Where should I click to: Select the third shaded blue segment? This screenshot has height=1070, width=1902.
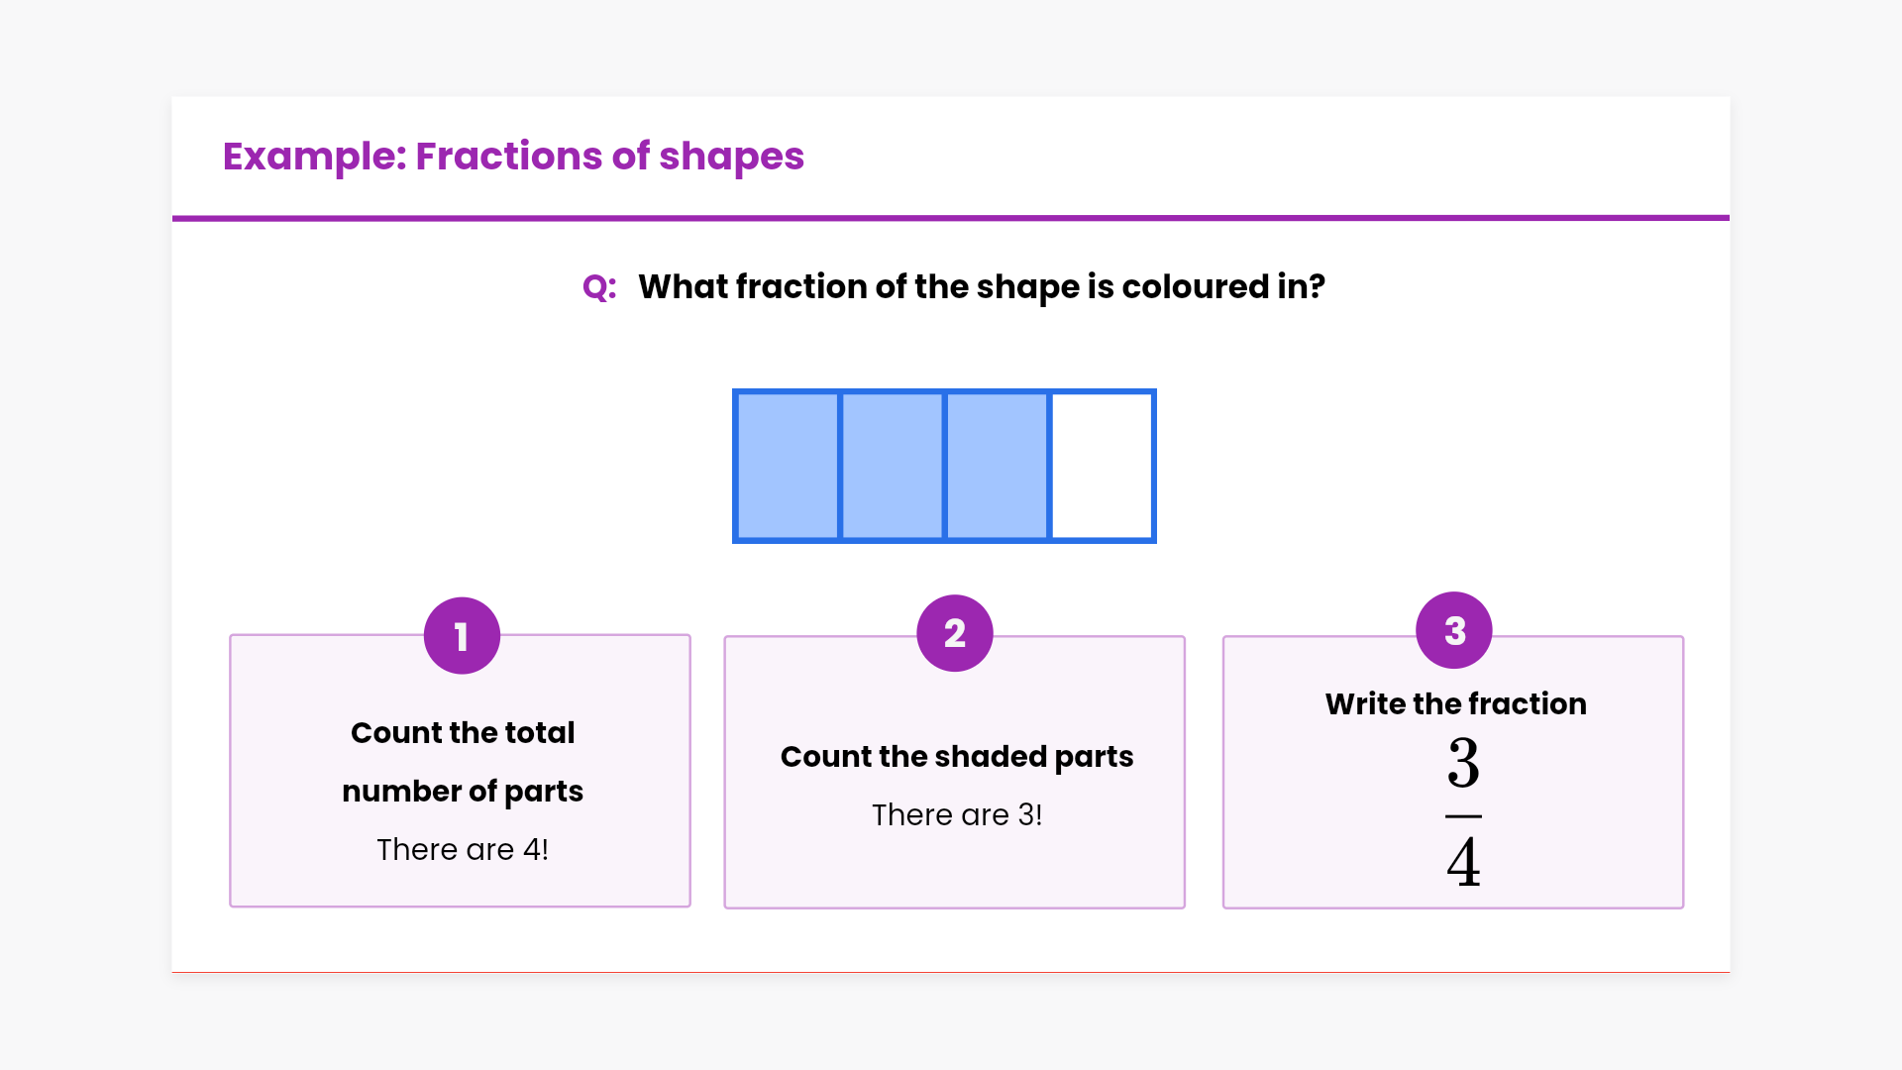(x=997, y=466)
